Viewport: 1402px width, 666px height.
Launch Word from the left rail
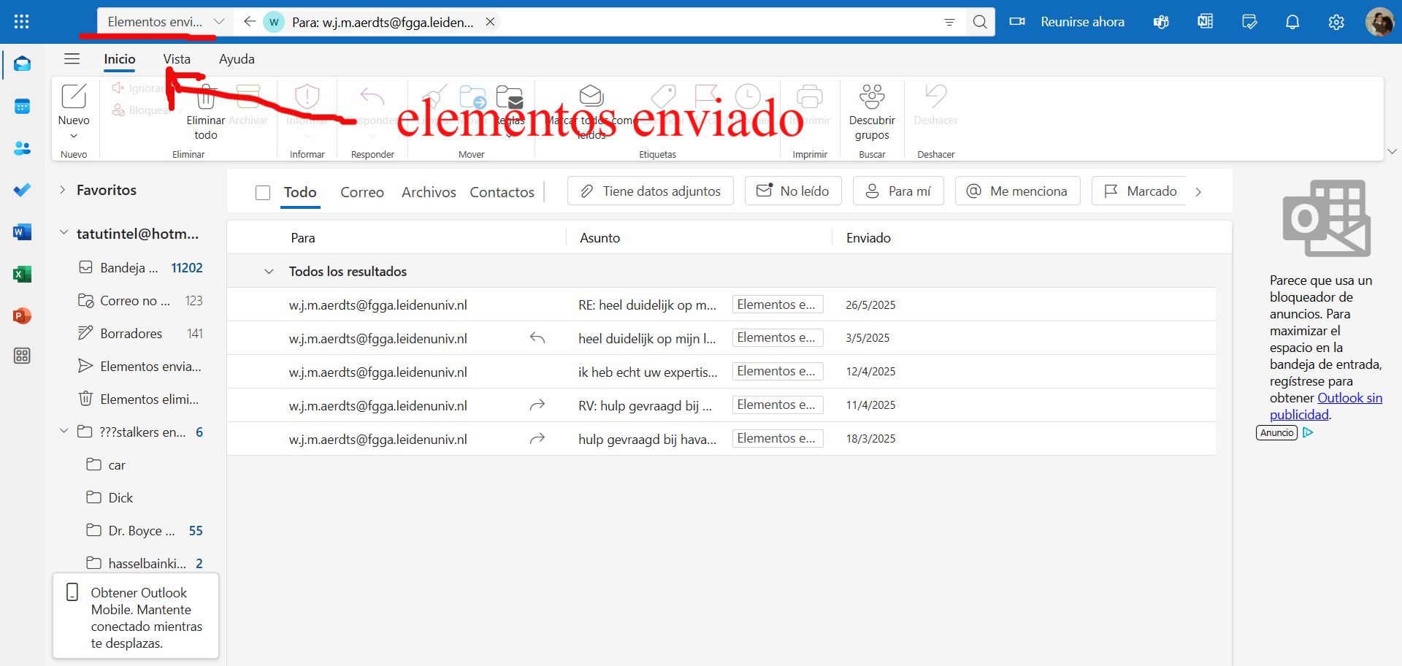(22, 232)
